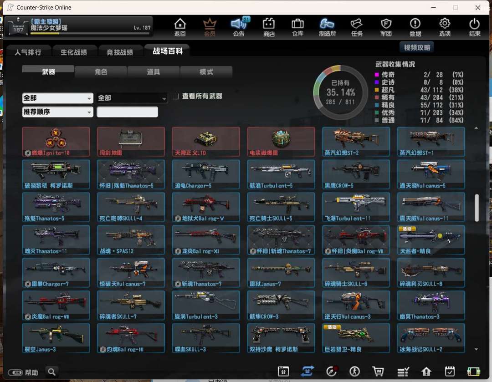Open the 推荐顺序 sort order dropdown
The width and height of the screenshot is (492, 382).
(x=57, y=112)
